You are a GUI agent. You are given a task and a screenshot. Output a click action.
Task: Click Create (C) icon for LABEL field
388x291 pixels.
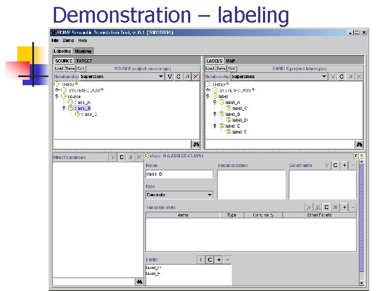210,260
